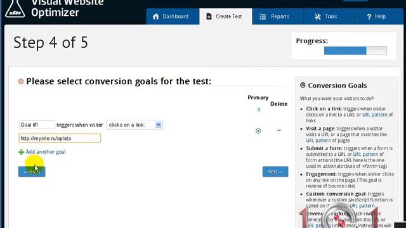Click the 'Engagement' item text
Viewport: 406px width, 228px height.
[321, 174]
